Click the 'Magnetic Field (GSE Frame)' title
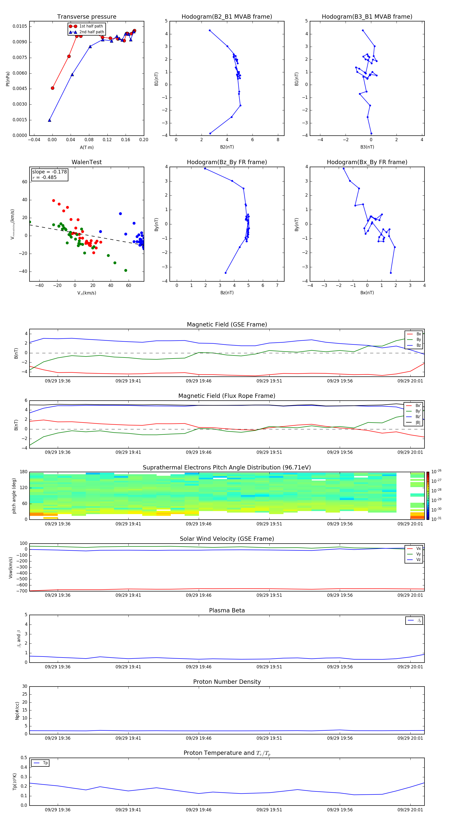The image size is (454, 832). pos(227,324)
